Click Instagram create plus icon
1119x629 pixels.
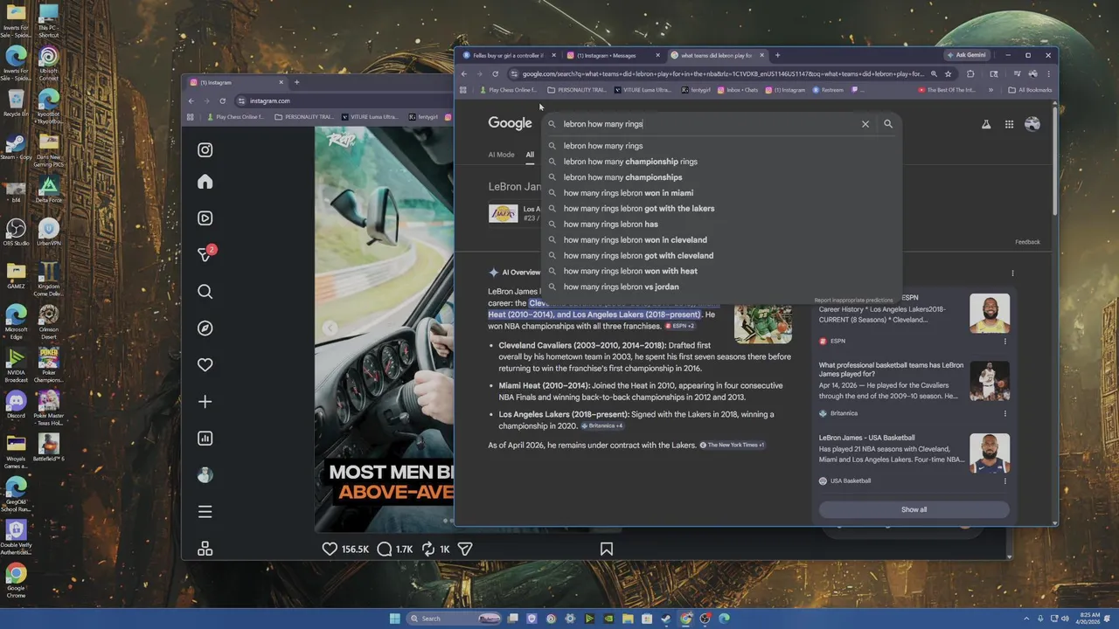205,402
